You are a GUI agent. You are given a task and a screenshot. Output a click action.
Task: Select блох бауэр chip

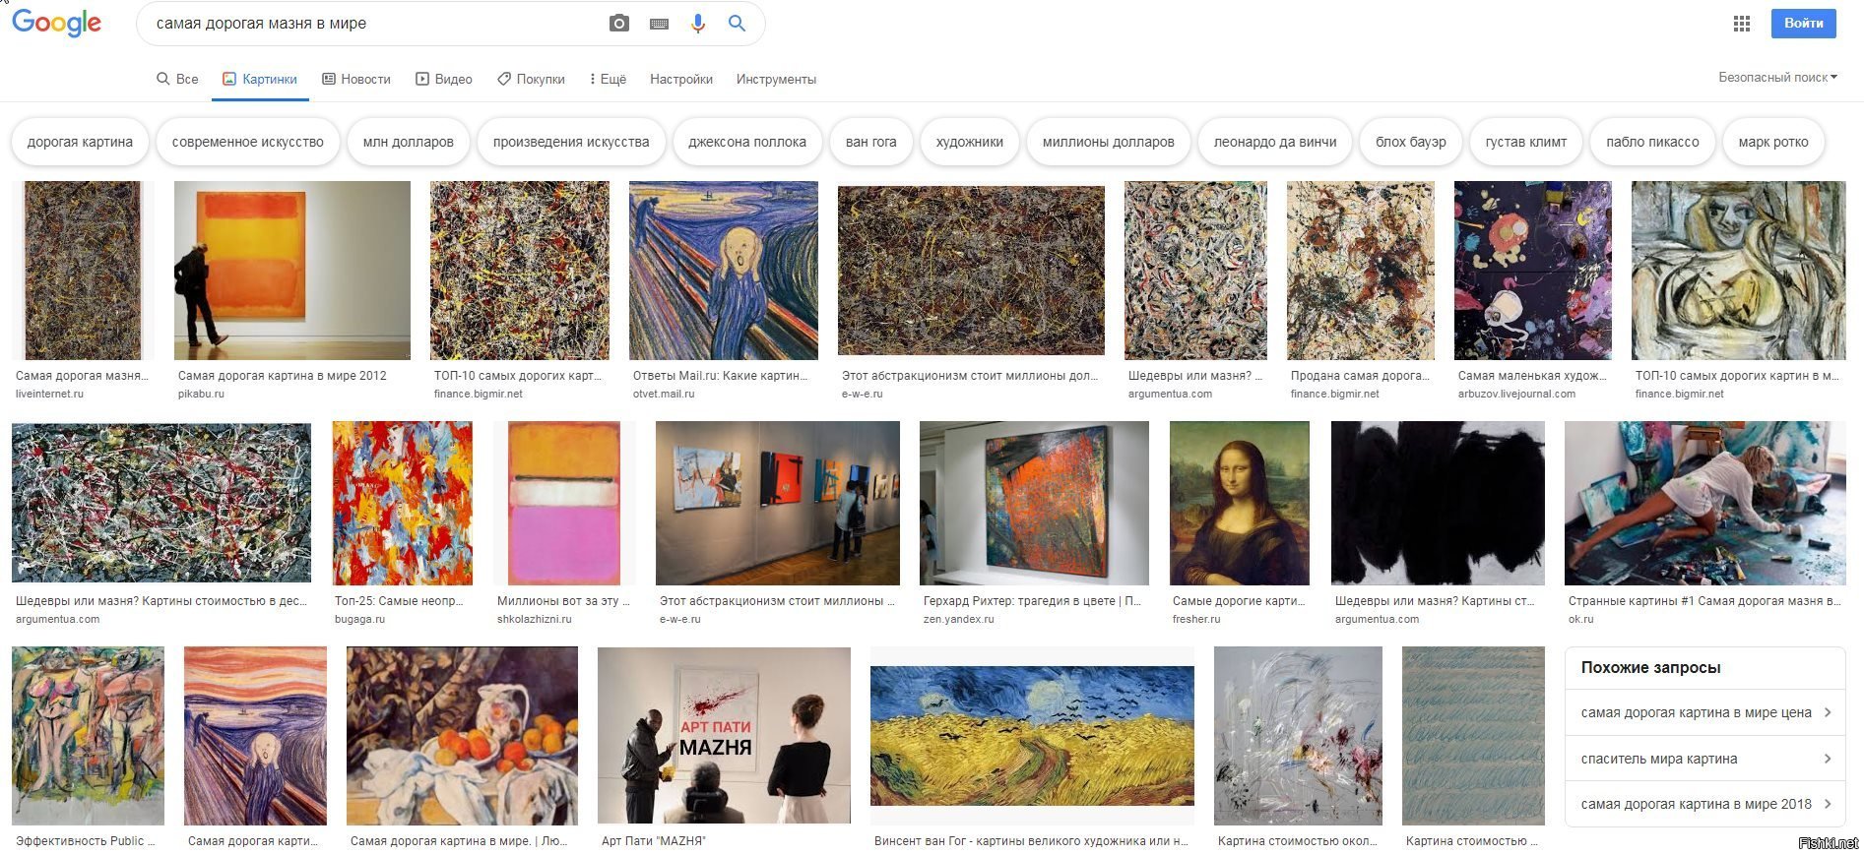pos(1411,142)
